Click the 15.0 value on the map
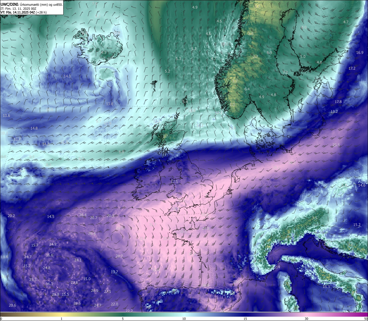 (87, 279)
